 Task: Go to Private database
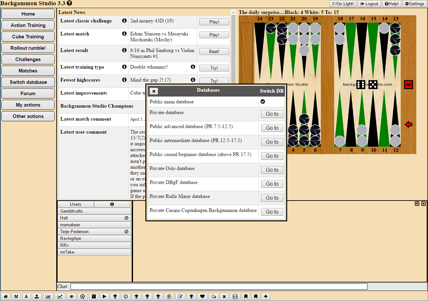272,114
